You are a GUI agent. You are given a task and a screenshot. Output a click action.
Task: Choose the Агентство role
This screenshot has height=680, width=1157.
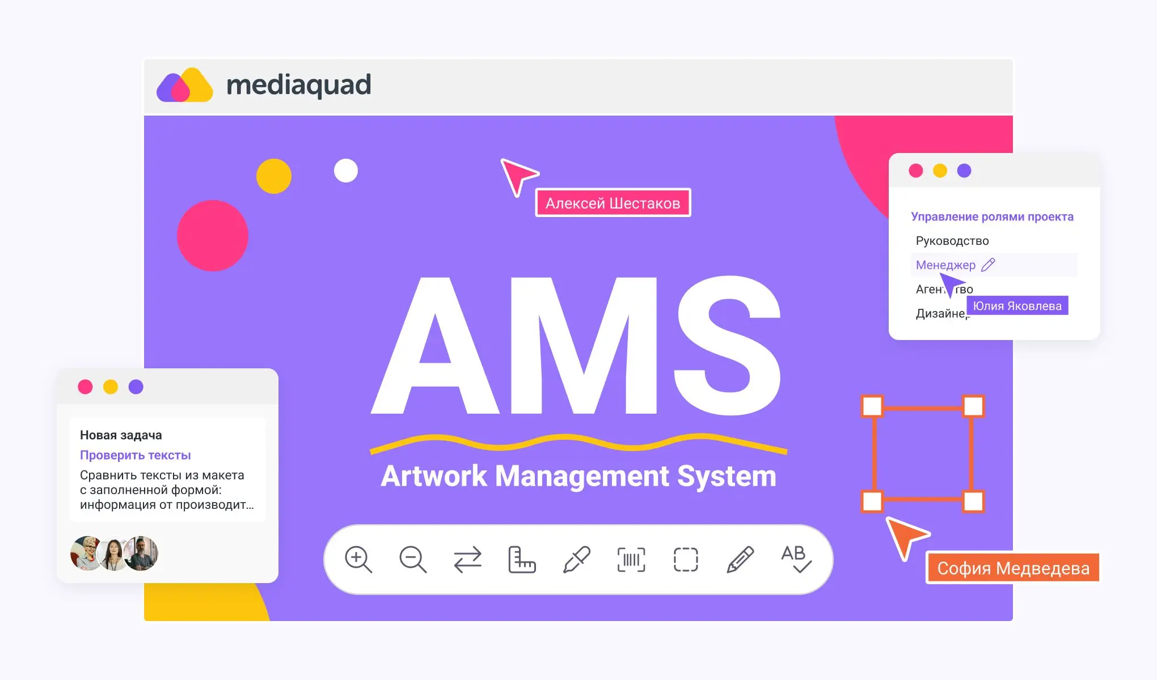coord(944,289)
